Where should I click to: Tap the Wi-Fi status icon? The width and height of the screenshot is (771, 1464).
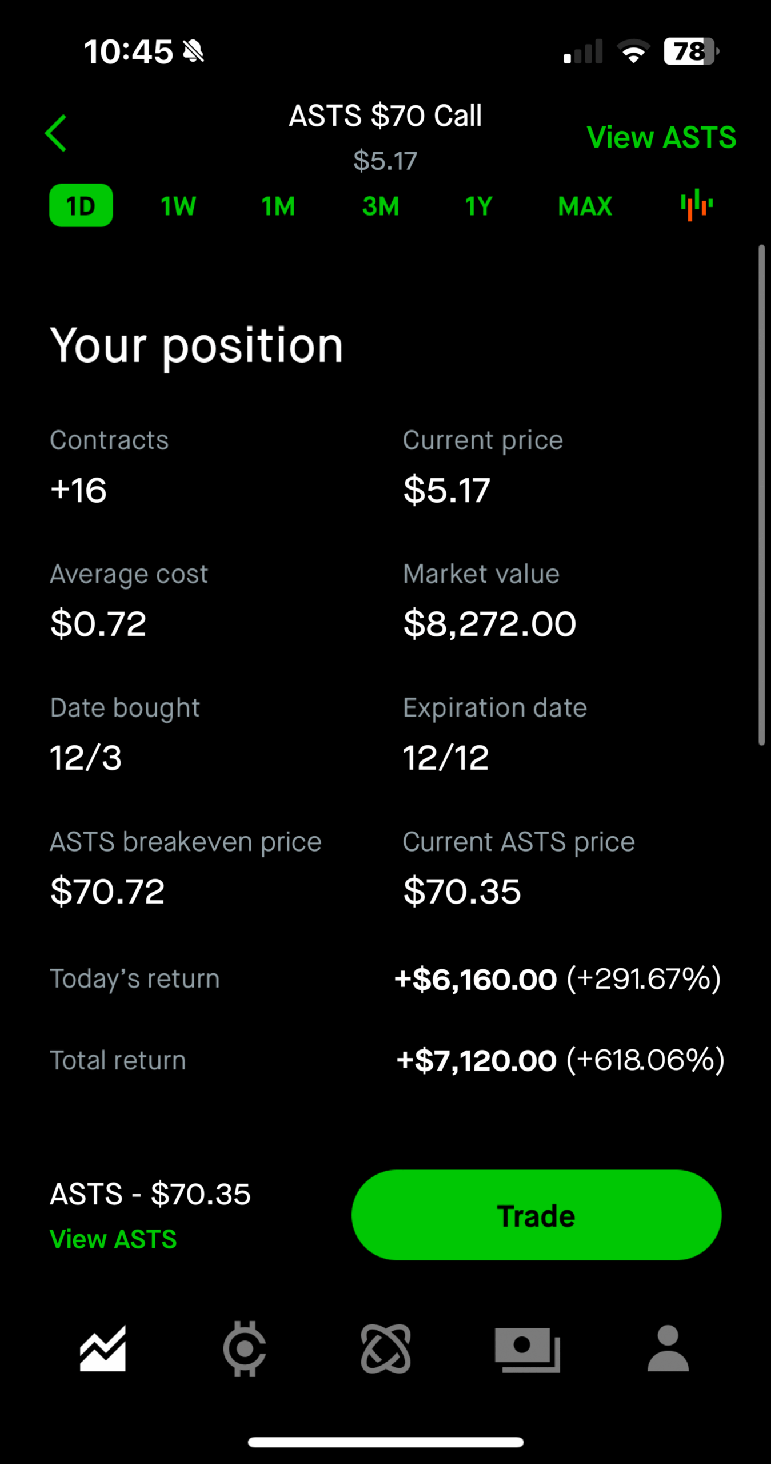point(633,52)
